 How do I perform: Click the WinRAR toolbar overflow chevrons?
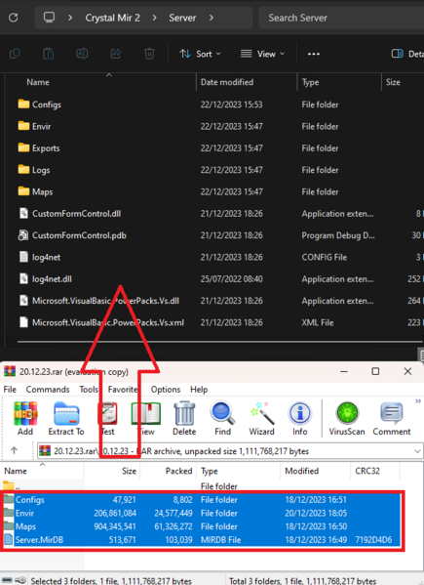pyautogui.click(x=418, y=401)
